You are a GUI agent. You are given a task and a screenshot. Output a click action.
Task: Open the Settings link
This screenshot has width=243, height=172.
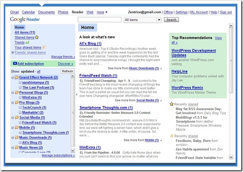pyautogui.click(x=181, y=12)
